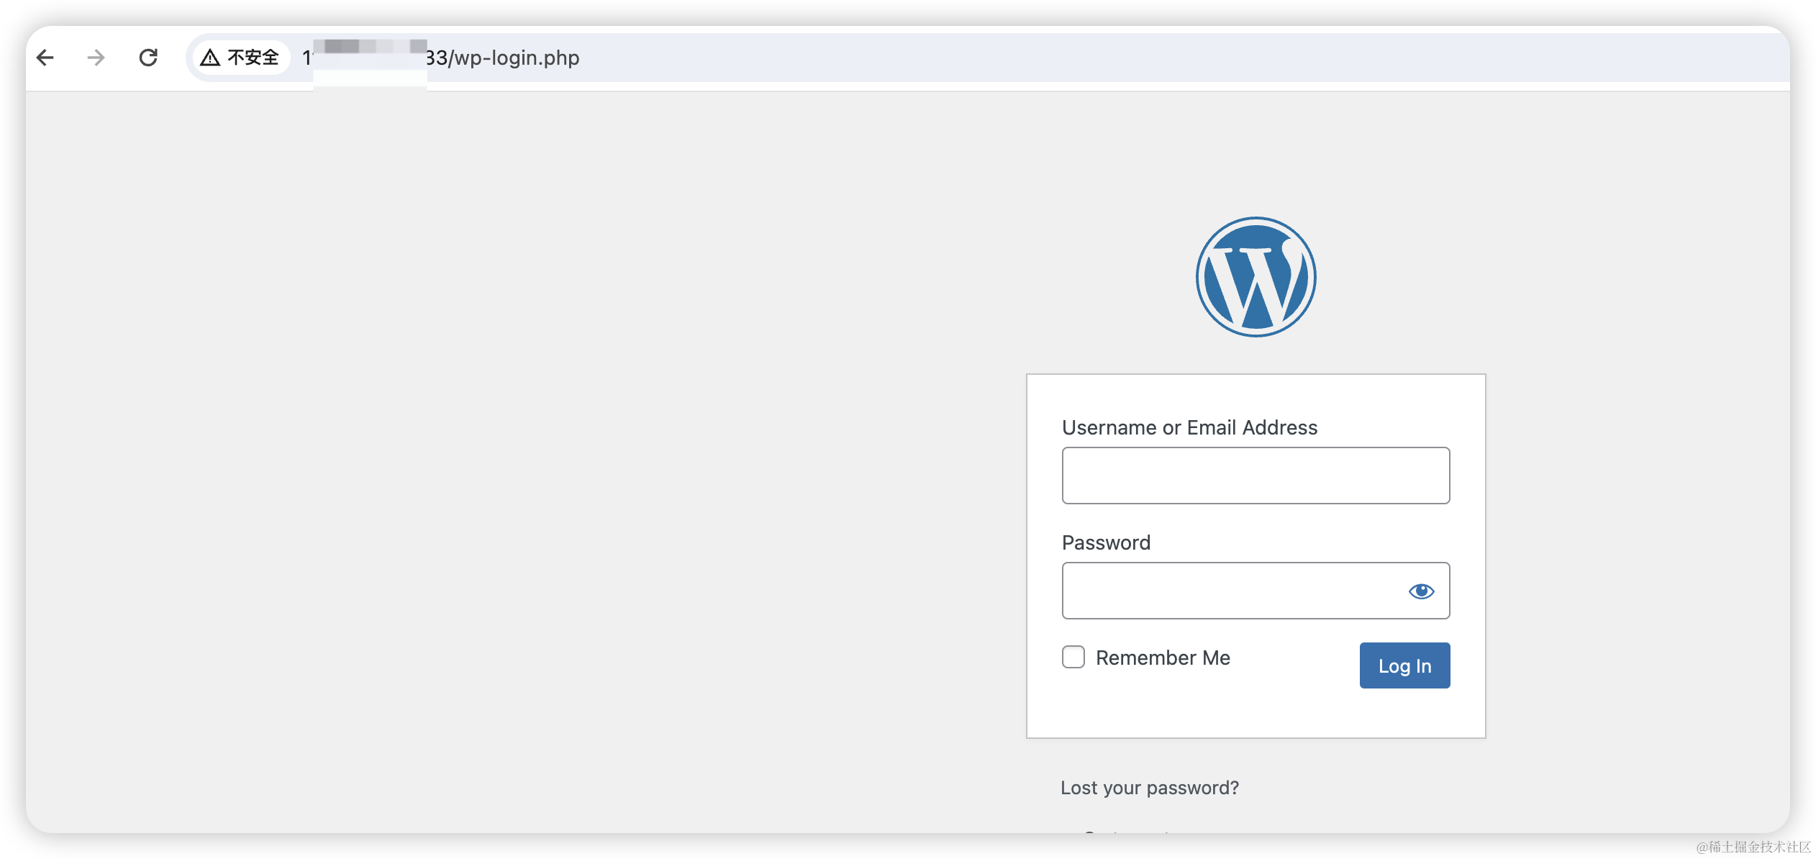
Task: Enable the Remember Me checkbox
Action: [x=1073, y=657]
